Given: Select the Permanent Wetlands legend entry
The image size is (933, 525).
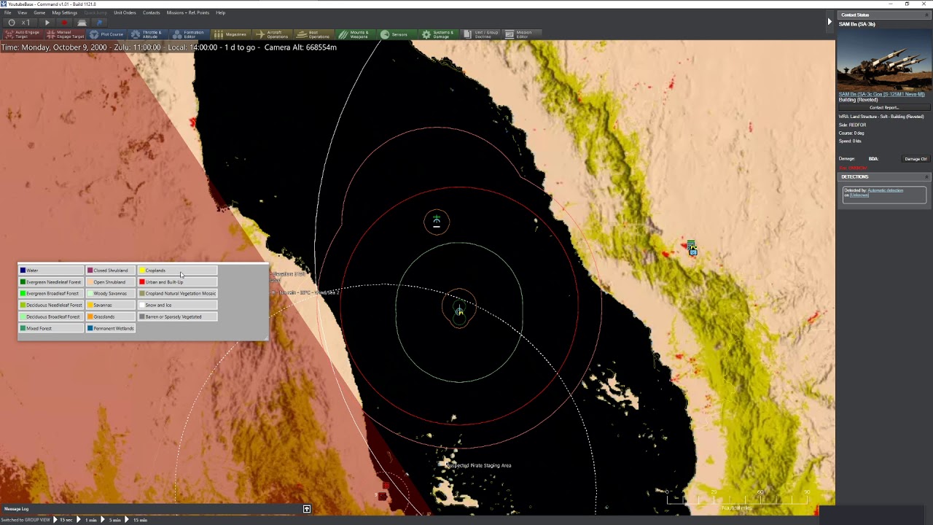Looking at the screenshot, I should [x=111, y=329].
